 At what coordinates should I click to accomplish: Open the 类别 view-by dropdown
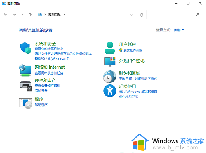coord(179,30)
